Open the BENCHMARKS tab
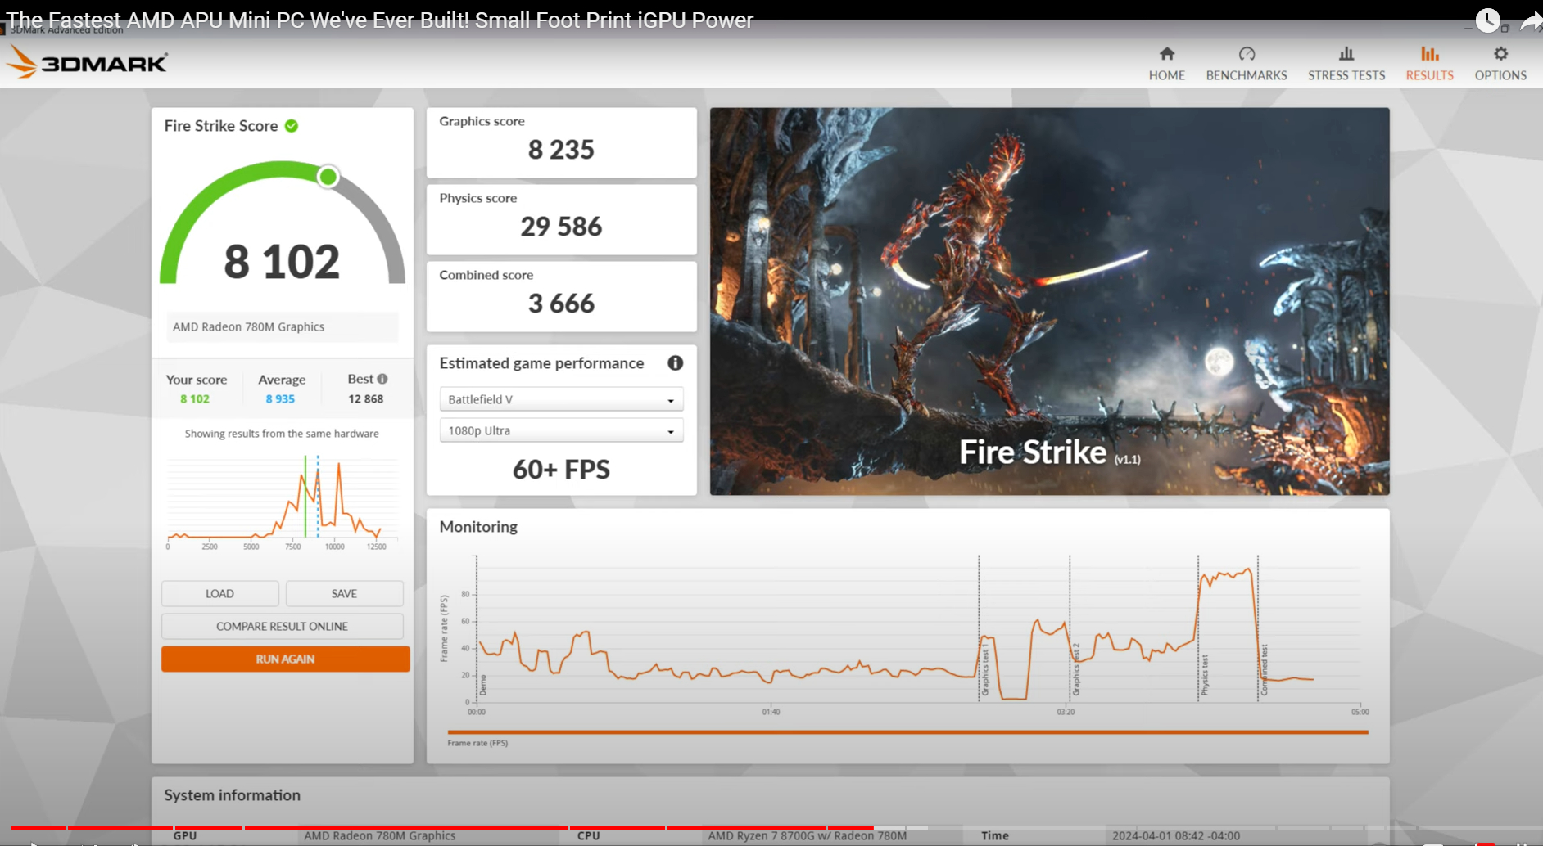Screen dimensions: 1543x846 point(1247,64)
